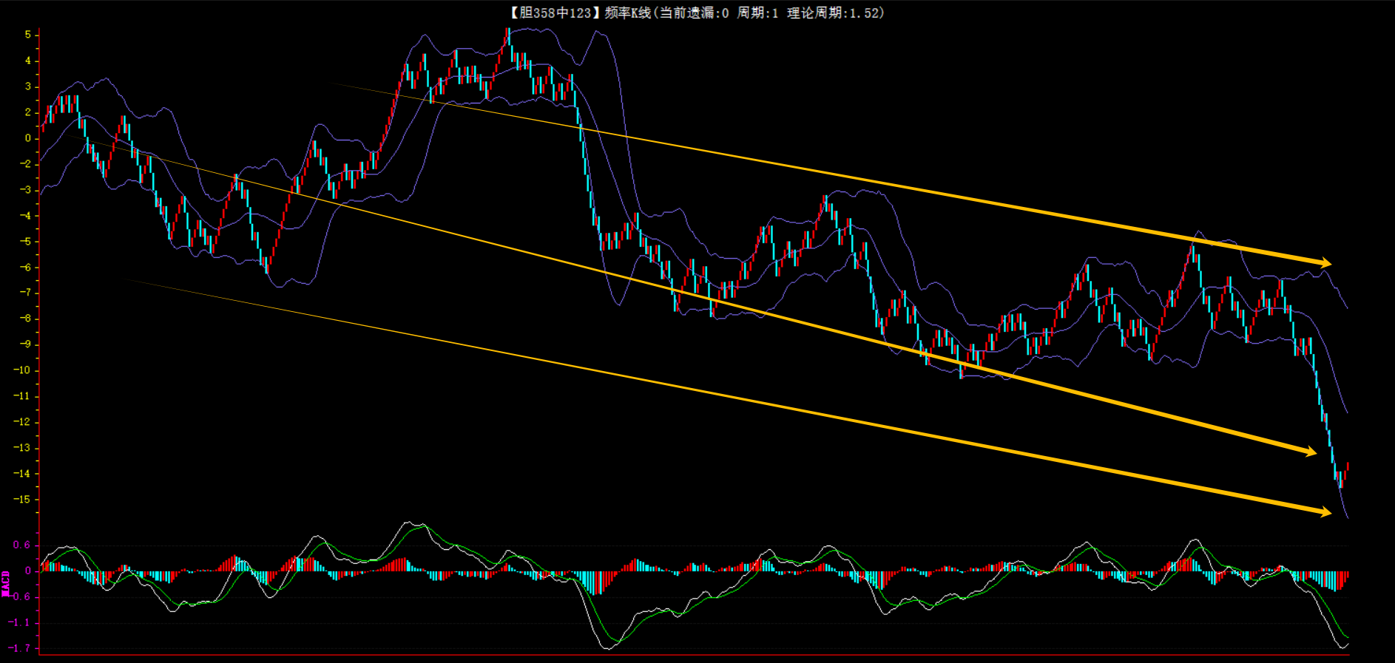Viewport: 1395px width, 663px height.
Task: Click the -15 tick on price axis
Action: pyautogui.click(x=22, y=500)
